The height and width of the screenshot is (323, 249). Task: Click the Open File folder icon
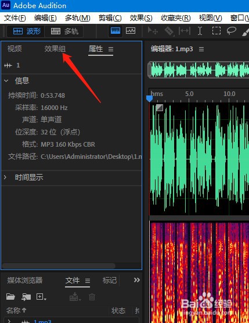10,297
